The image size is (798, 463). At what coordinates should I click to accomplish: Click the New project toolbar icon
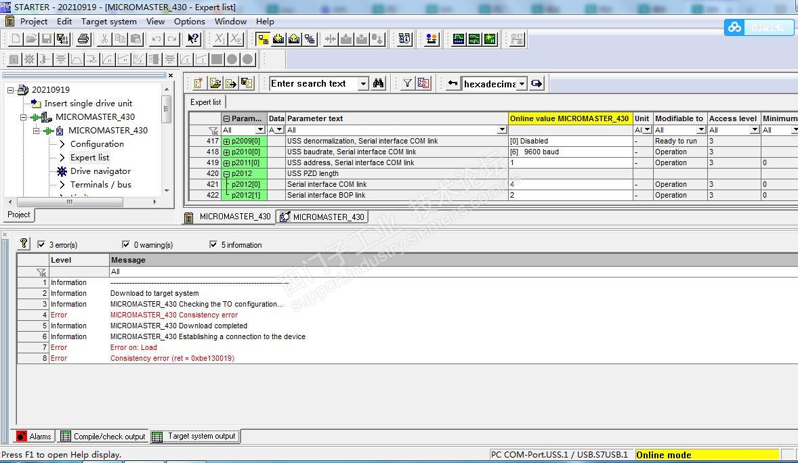tap(16, 39)
